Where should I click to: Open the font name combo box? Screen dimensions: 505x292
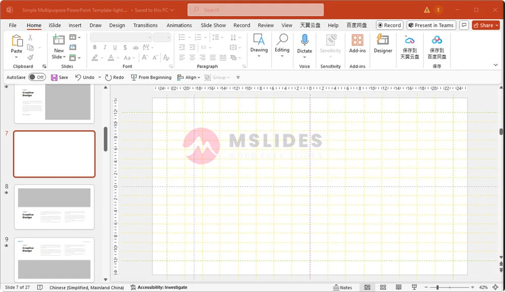point(121,37)
